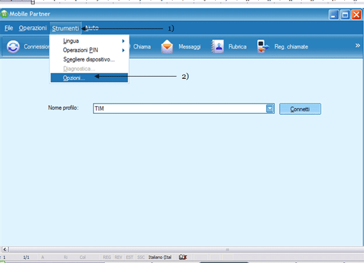
Task: Open the Rubrica contacts icon
Action: click(x=217, y=47)
